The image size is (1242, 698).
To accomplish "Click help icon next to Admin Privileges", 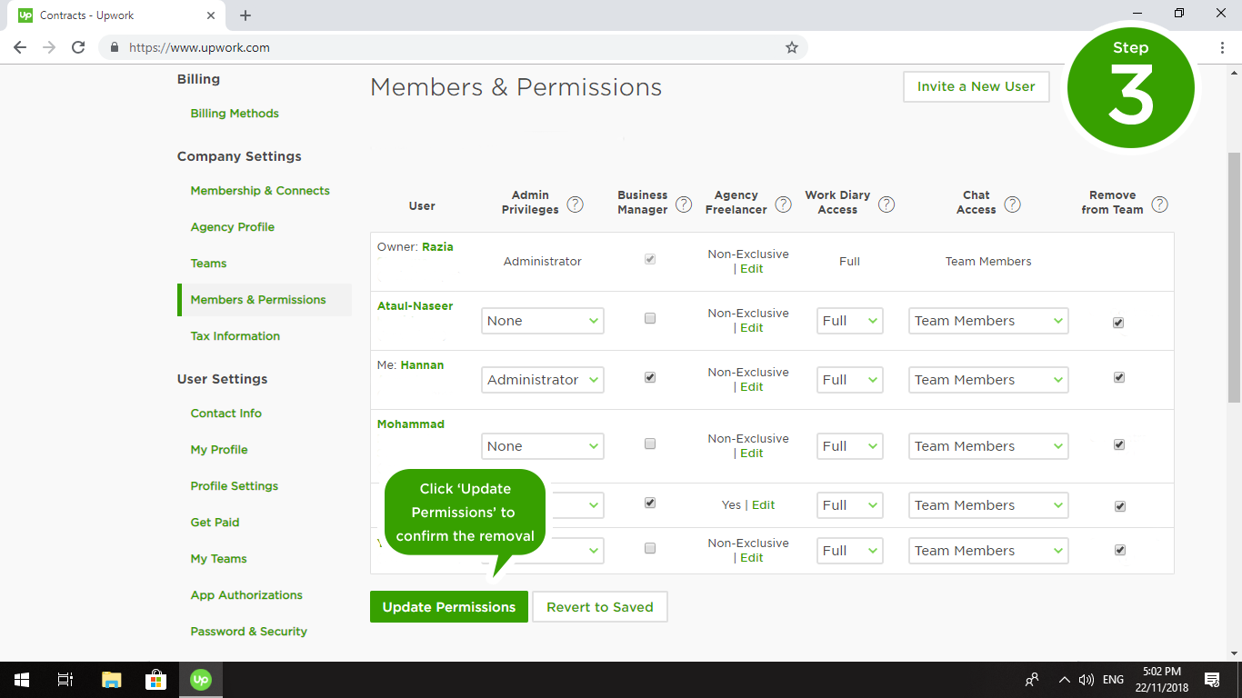I will point(575,204).
